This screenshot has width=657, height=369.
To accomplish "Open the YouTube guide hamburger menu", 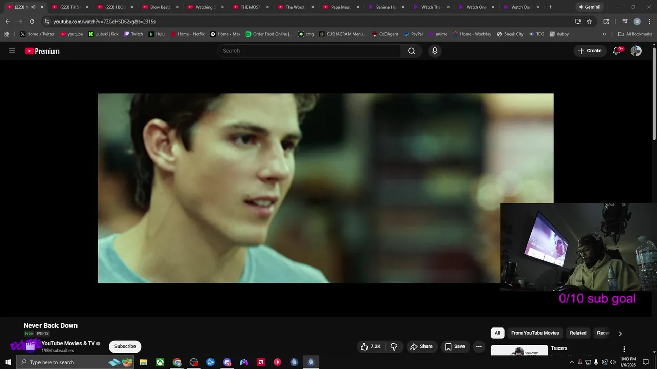I will pyautogui.click(x=12, y=51).
